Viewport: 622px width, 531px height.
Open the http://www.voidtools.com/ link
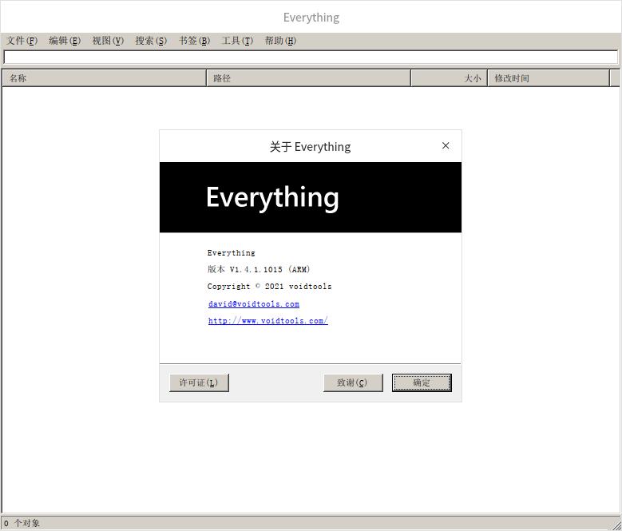tap(268, 321)
